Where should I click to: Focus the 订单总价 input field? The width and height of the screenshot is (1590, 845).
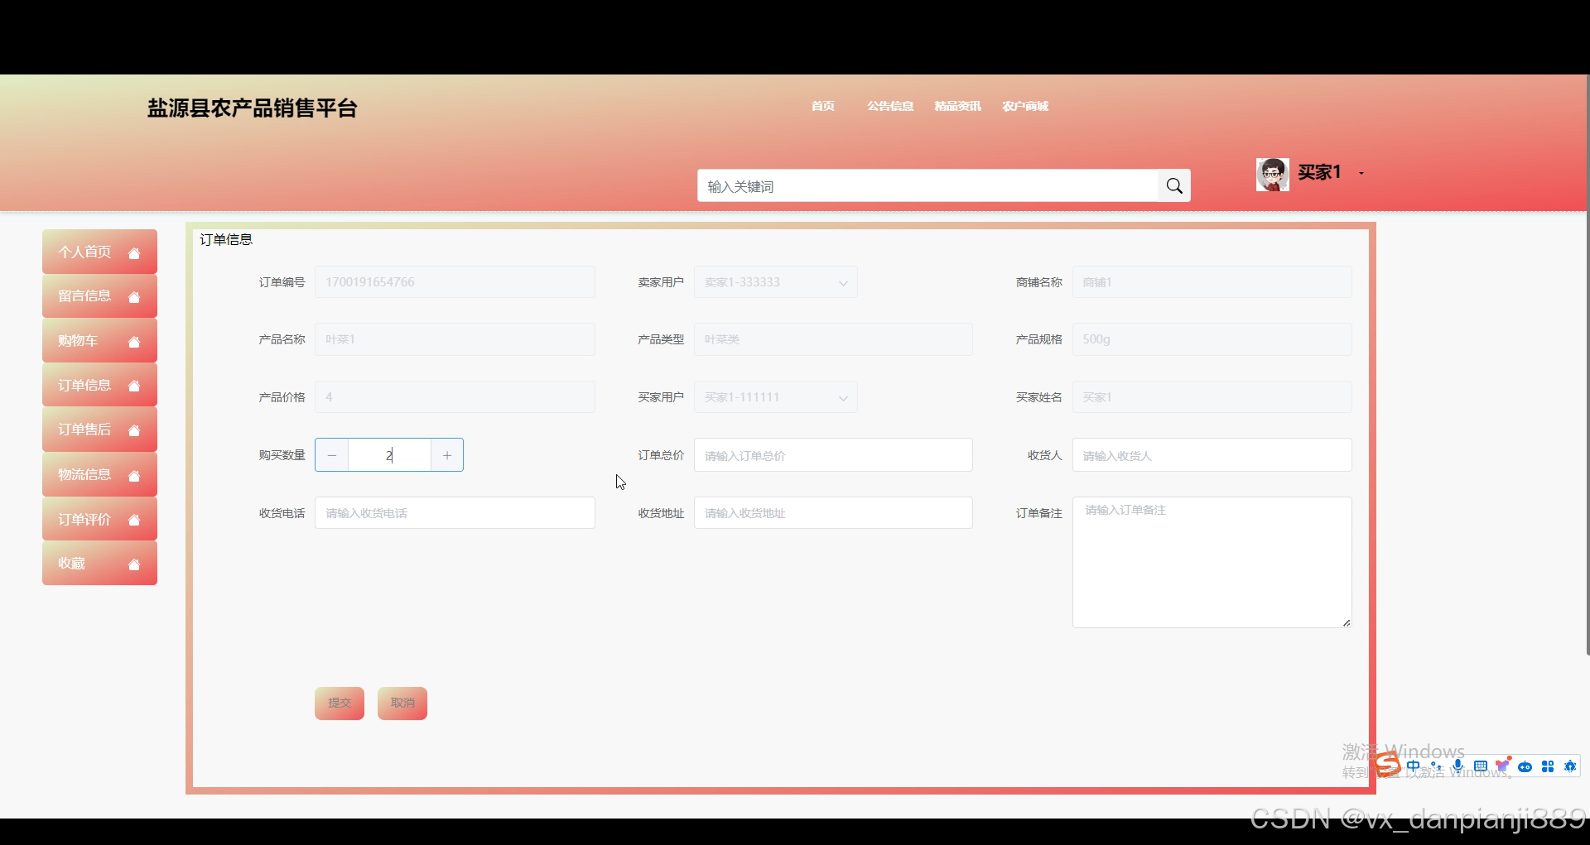point(833,455)
